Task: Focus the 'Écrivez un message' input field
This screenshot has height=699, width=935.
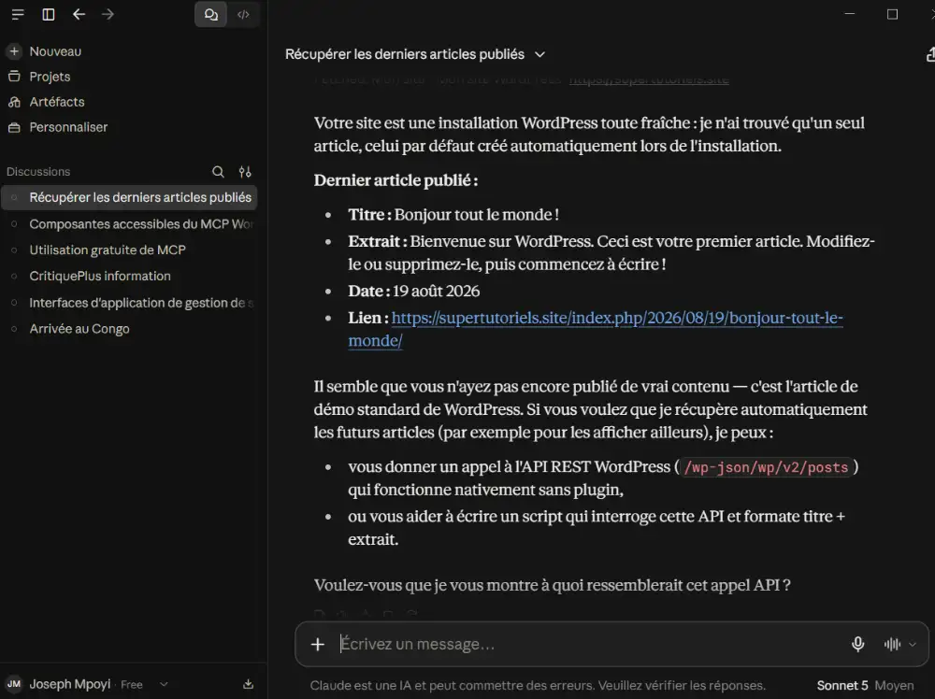Action: coord(587,644)
